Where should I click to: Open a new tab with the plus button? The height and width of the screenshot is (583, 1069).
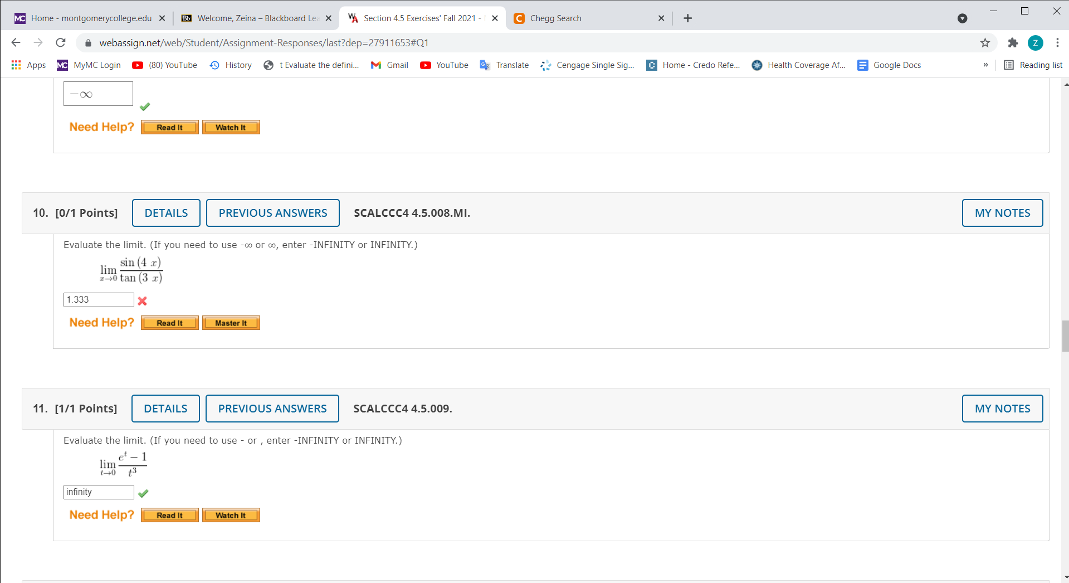688,18
